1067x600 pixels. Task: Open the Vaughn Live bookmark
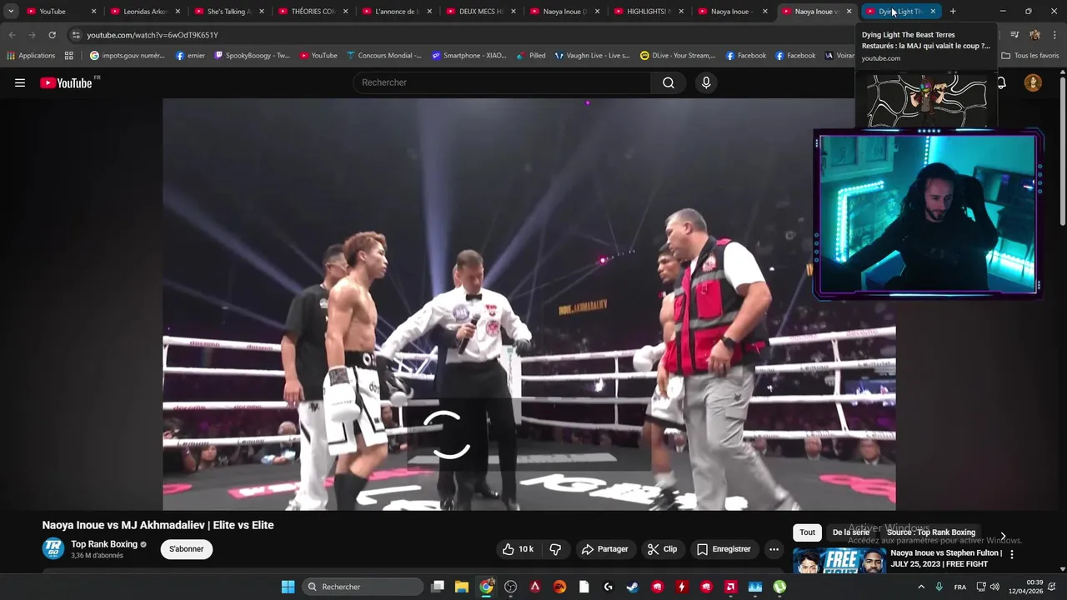pyautogui.click(x=592, y=56)
